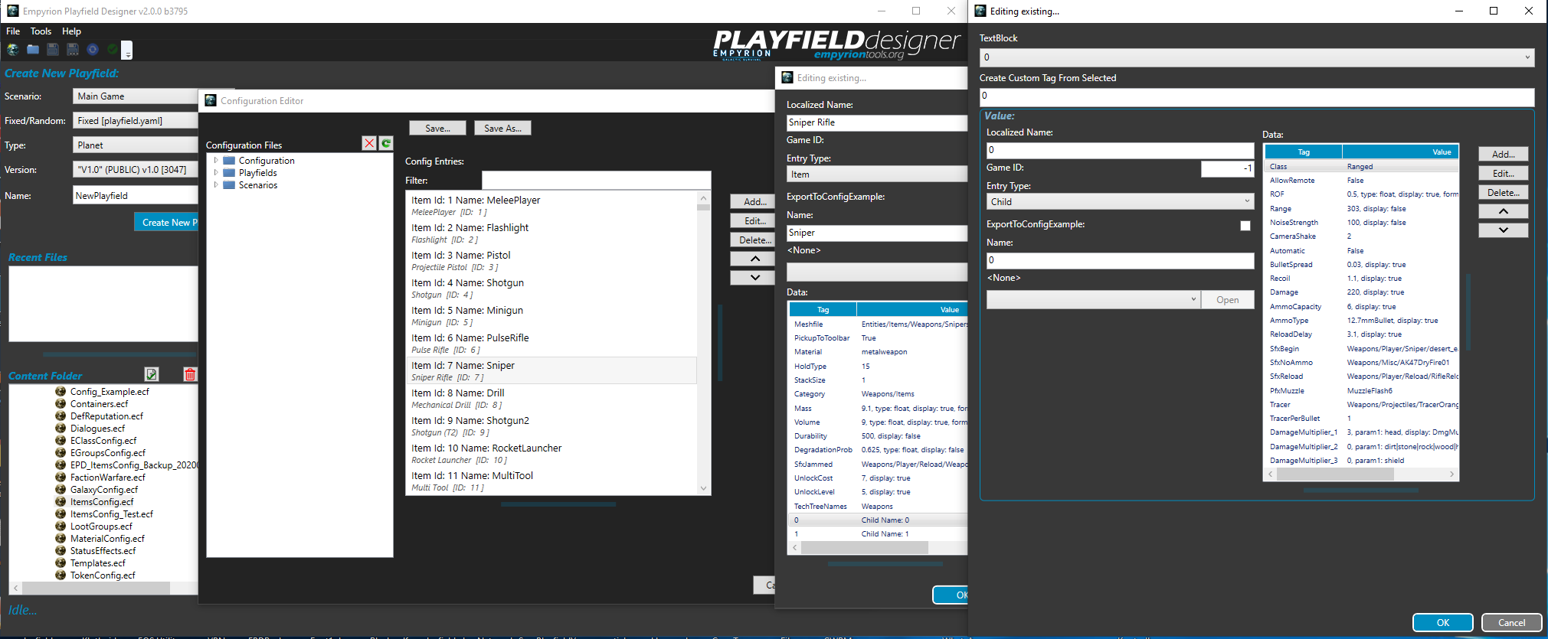Screen dimensions: 1548x639
Task: Click the Create Custom Tag From Selected field
Action: click(x=1256, y=96)
